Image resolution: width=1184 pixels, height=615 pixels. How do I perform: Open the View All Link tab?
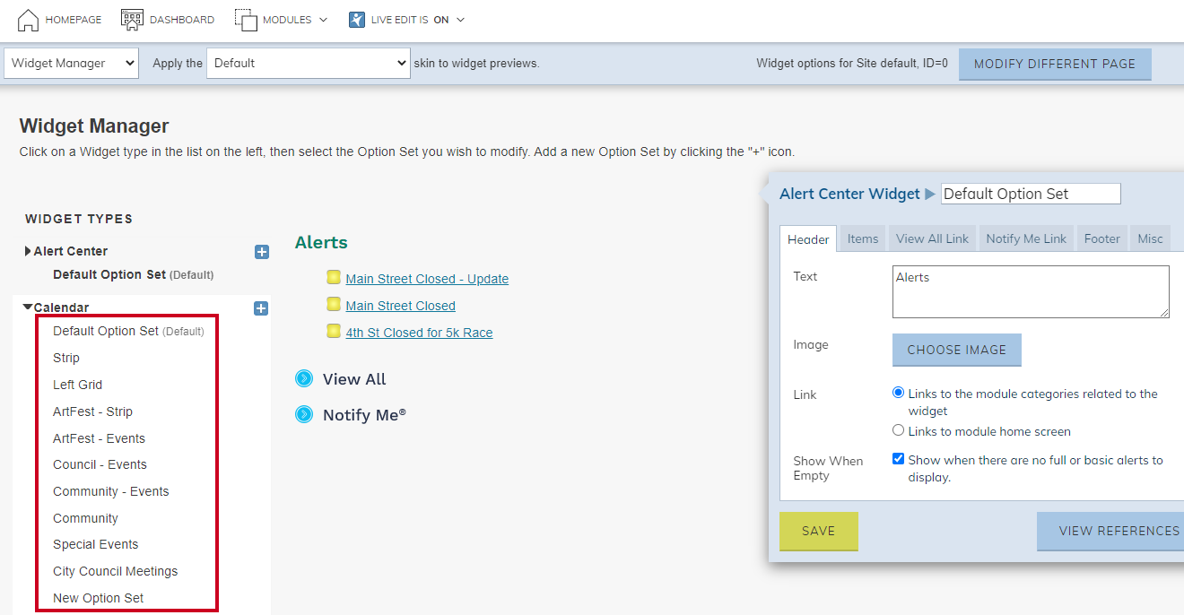click(x=932, y=238)
